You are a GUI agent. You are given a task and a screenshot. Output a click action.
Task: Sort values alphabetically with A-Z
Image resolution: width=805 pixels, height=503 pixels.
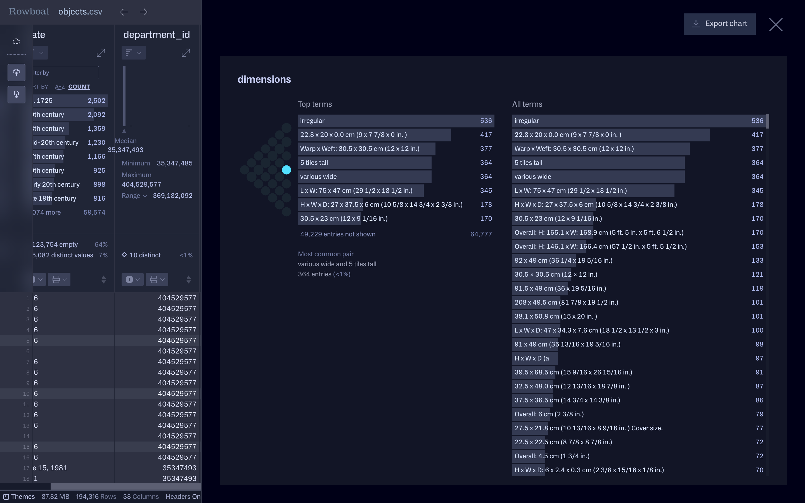[60, 87]
